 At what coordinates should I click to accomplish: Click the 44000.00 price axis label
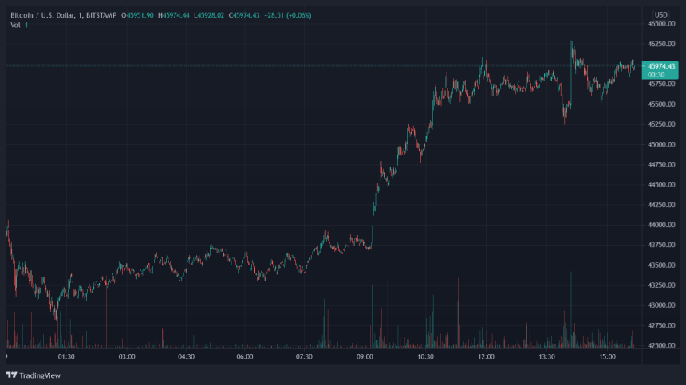[660, 225]
